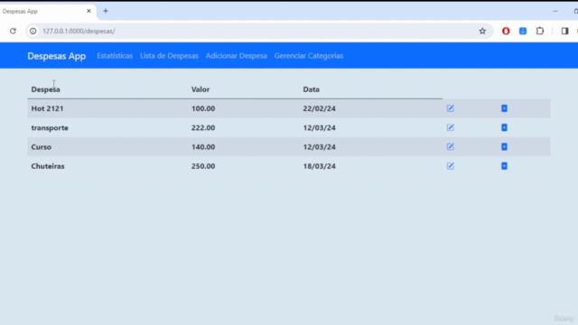Edit the Hot 2121 expense
Image resolution: width=578 pixels, height=325 pixels.
(x=451, y=108)
